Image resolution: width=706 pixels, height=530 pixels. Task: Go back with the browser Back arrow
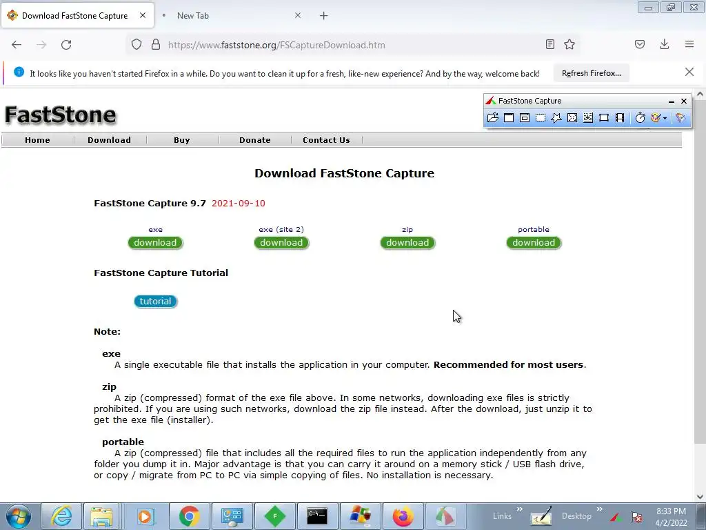[17, 45]
